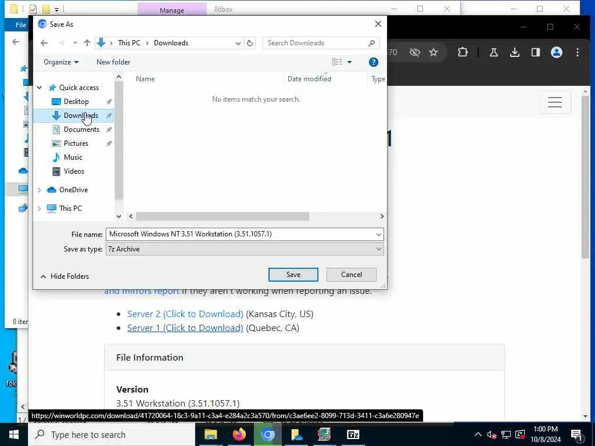595x446 pixels.
Task: Open notification center icon
Action: click(x=576, y=434)
